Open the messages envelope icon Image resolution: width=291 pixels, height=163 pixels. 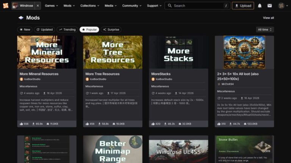(x=269, y=6)
